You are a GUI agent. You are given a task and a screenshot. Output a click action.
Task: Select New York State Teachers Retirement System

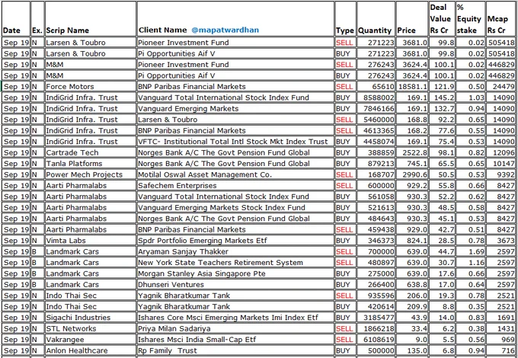click(x=235, y=263)
